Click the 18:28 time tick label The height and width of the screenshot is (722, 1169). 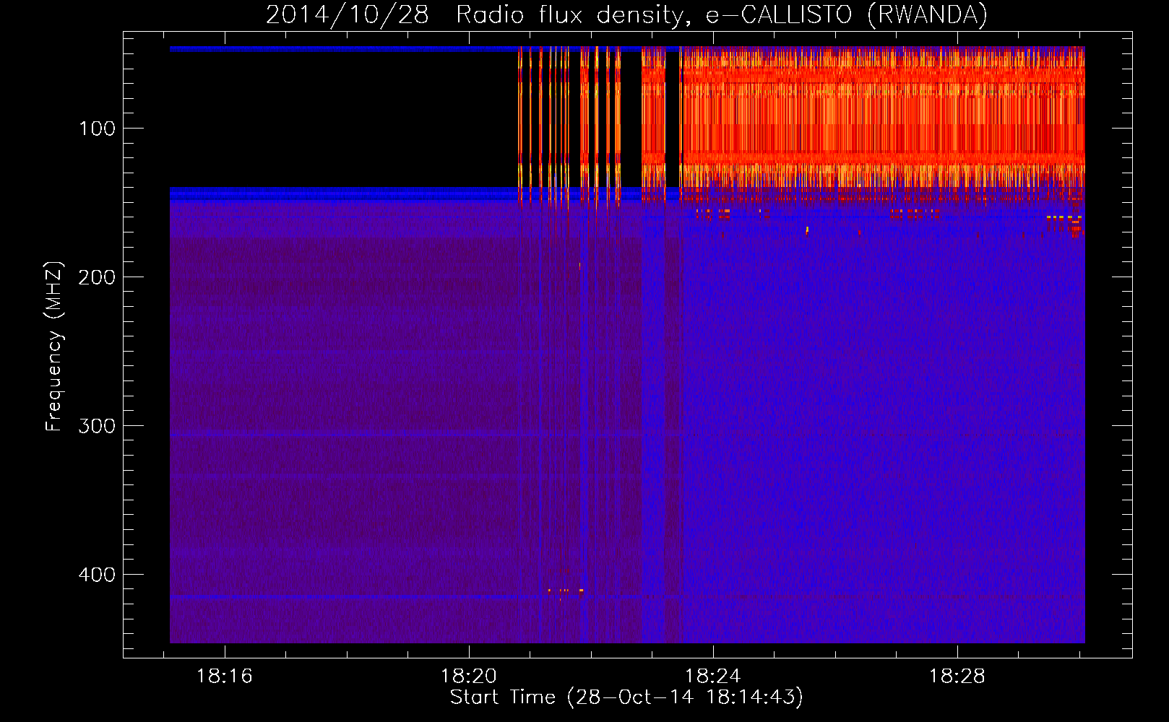point(957,677)
